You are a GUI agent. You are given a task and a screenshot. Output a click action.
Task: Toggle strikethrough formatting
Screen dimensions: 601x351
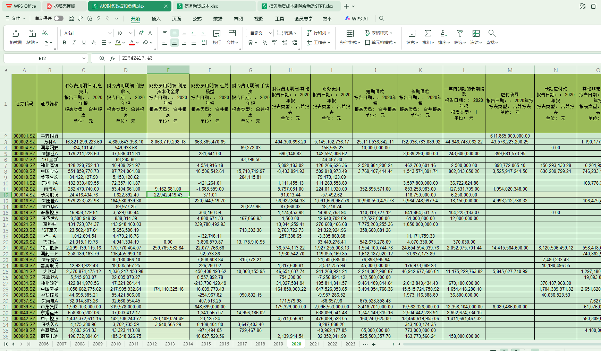[93, 43]
